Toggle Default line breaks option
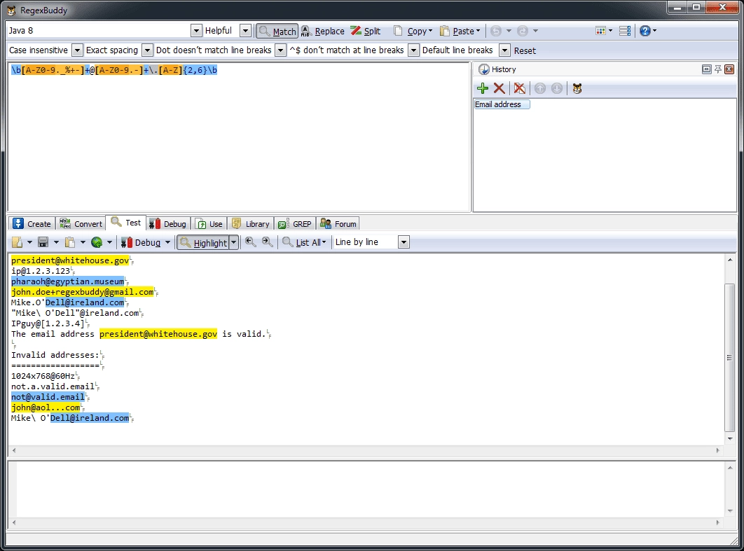The image size is (744, 551). 457,50
